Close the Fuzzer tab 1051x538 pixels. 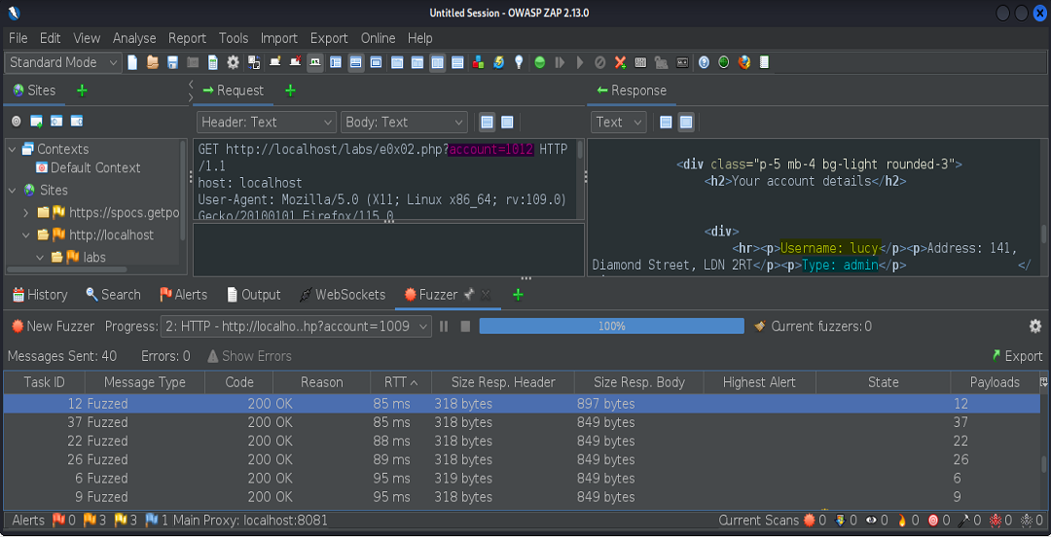tap(486, 295)
